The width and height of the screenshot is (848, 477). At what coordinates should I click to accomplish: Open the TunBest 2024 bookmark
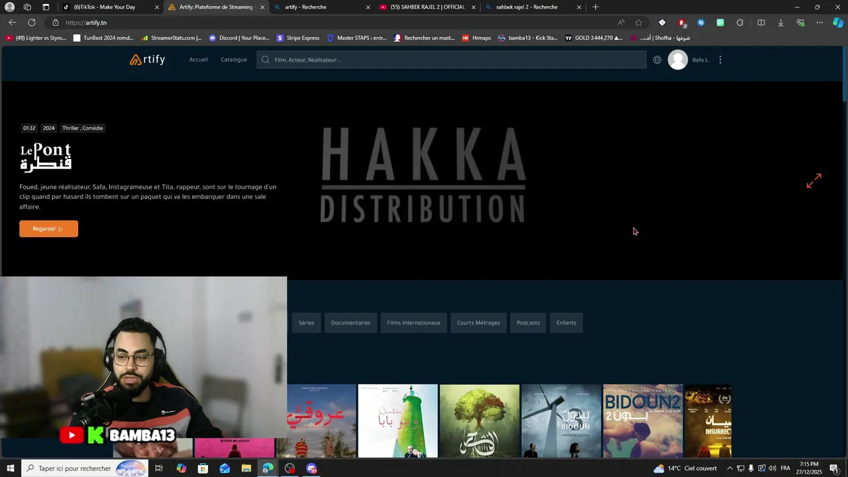pos(103,38)
